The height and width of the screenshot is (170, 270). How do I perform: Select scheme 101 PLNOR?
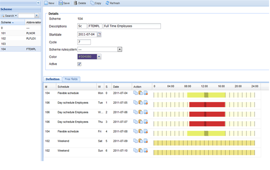click(20, 33)
